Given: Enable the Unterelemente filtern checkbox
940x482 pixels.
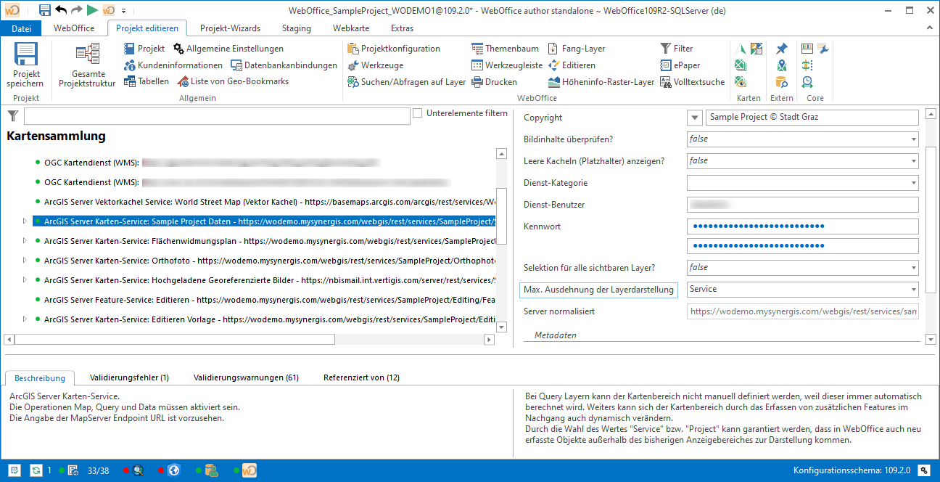Looking at the screenshot, I should click(x=418, y=112).
